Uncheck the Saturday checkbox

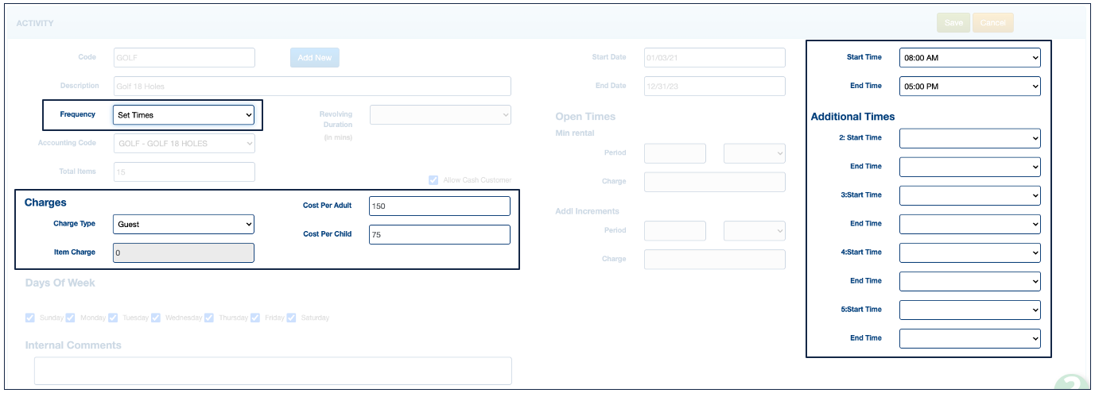[x=291, y=318]
